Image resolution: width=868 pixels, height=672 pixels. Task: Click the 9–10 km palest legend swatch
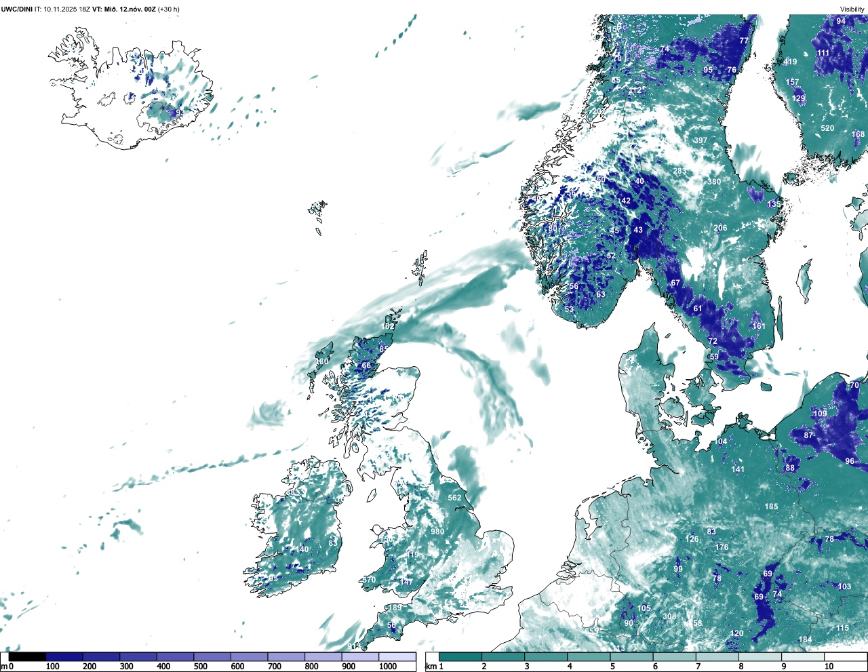[x=804, y=656]
